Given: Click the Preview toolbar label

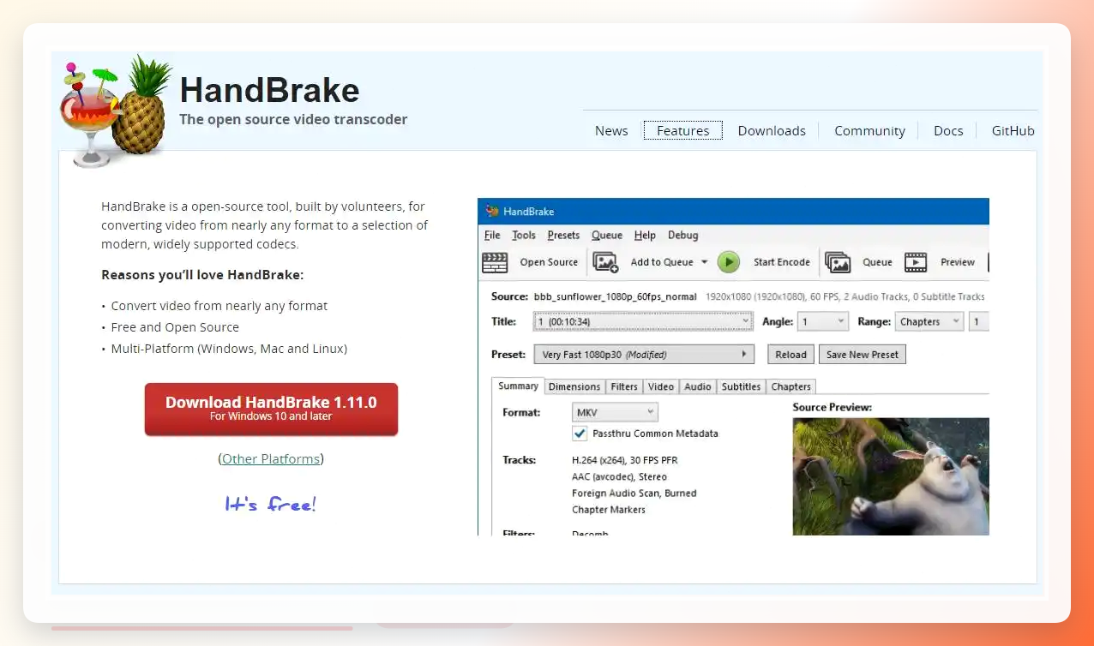Looking at the screenshot, I should (x=958, y=262).
